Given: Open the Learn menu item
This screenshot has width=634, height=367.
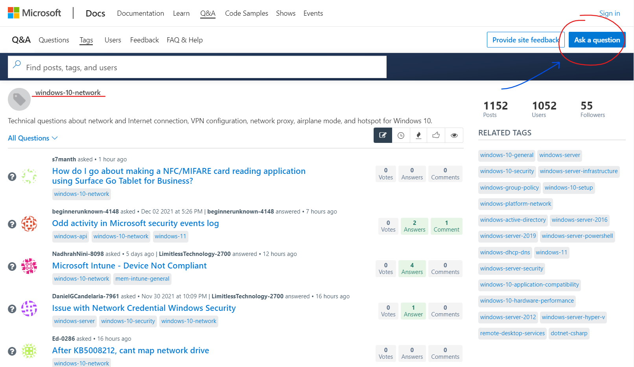Looking at the screenshot, I should pos(181,13).
